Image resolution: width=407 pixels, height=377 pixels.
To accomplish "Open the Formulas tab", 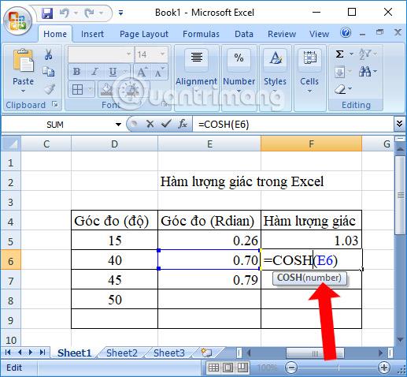I will click(201, 34).
